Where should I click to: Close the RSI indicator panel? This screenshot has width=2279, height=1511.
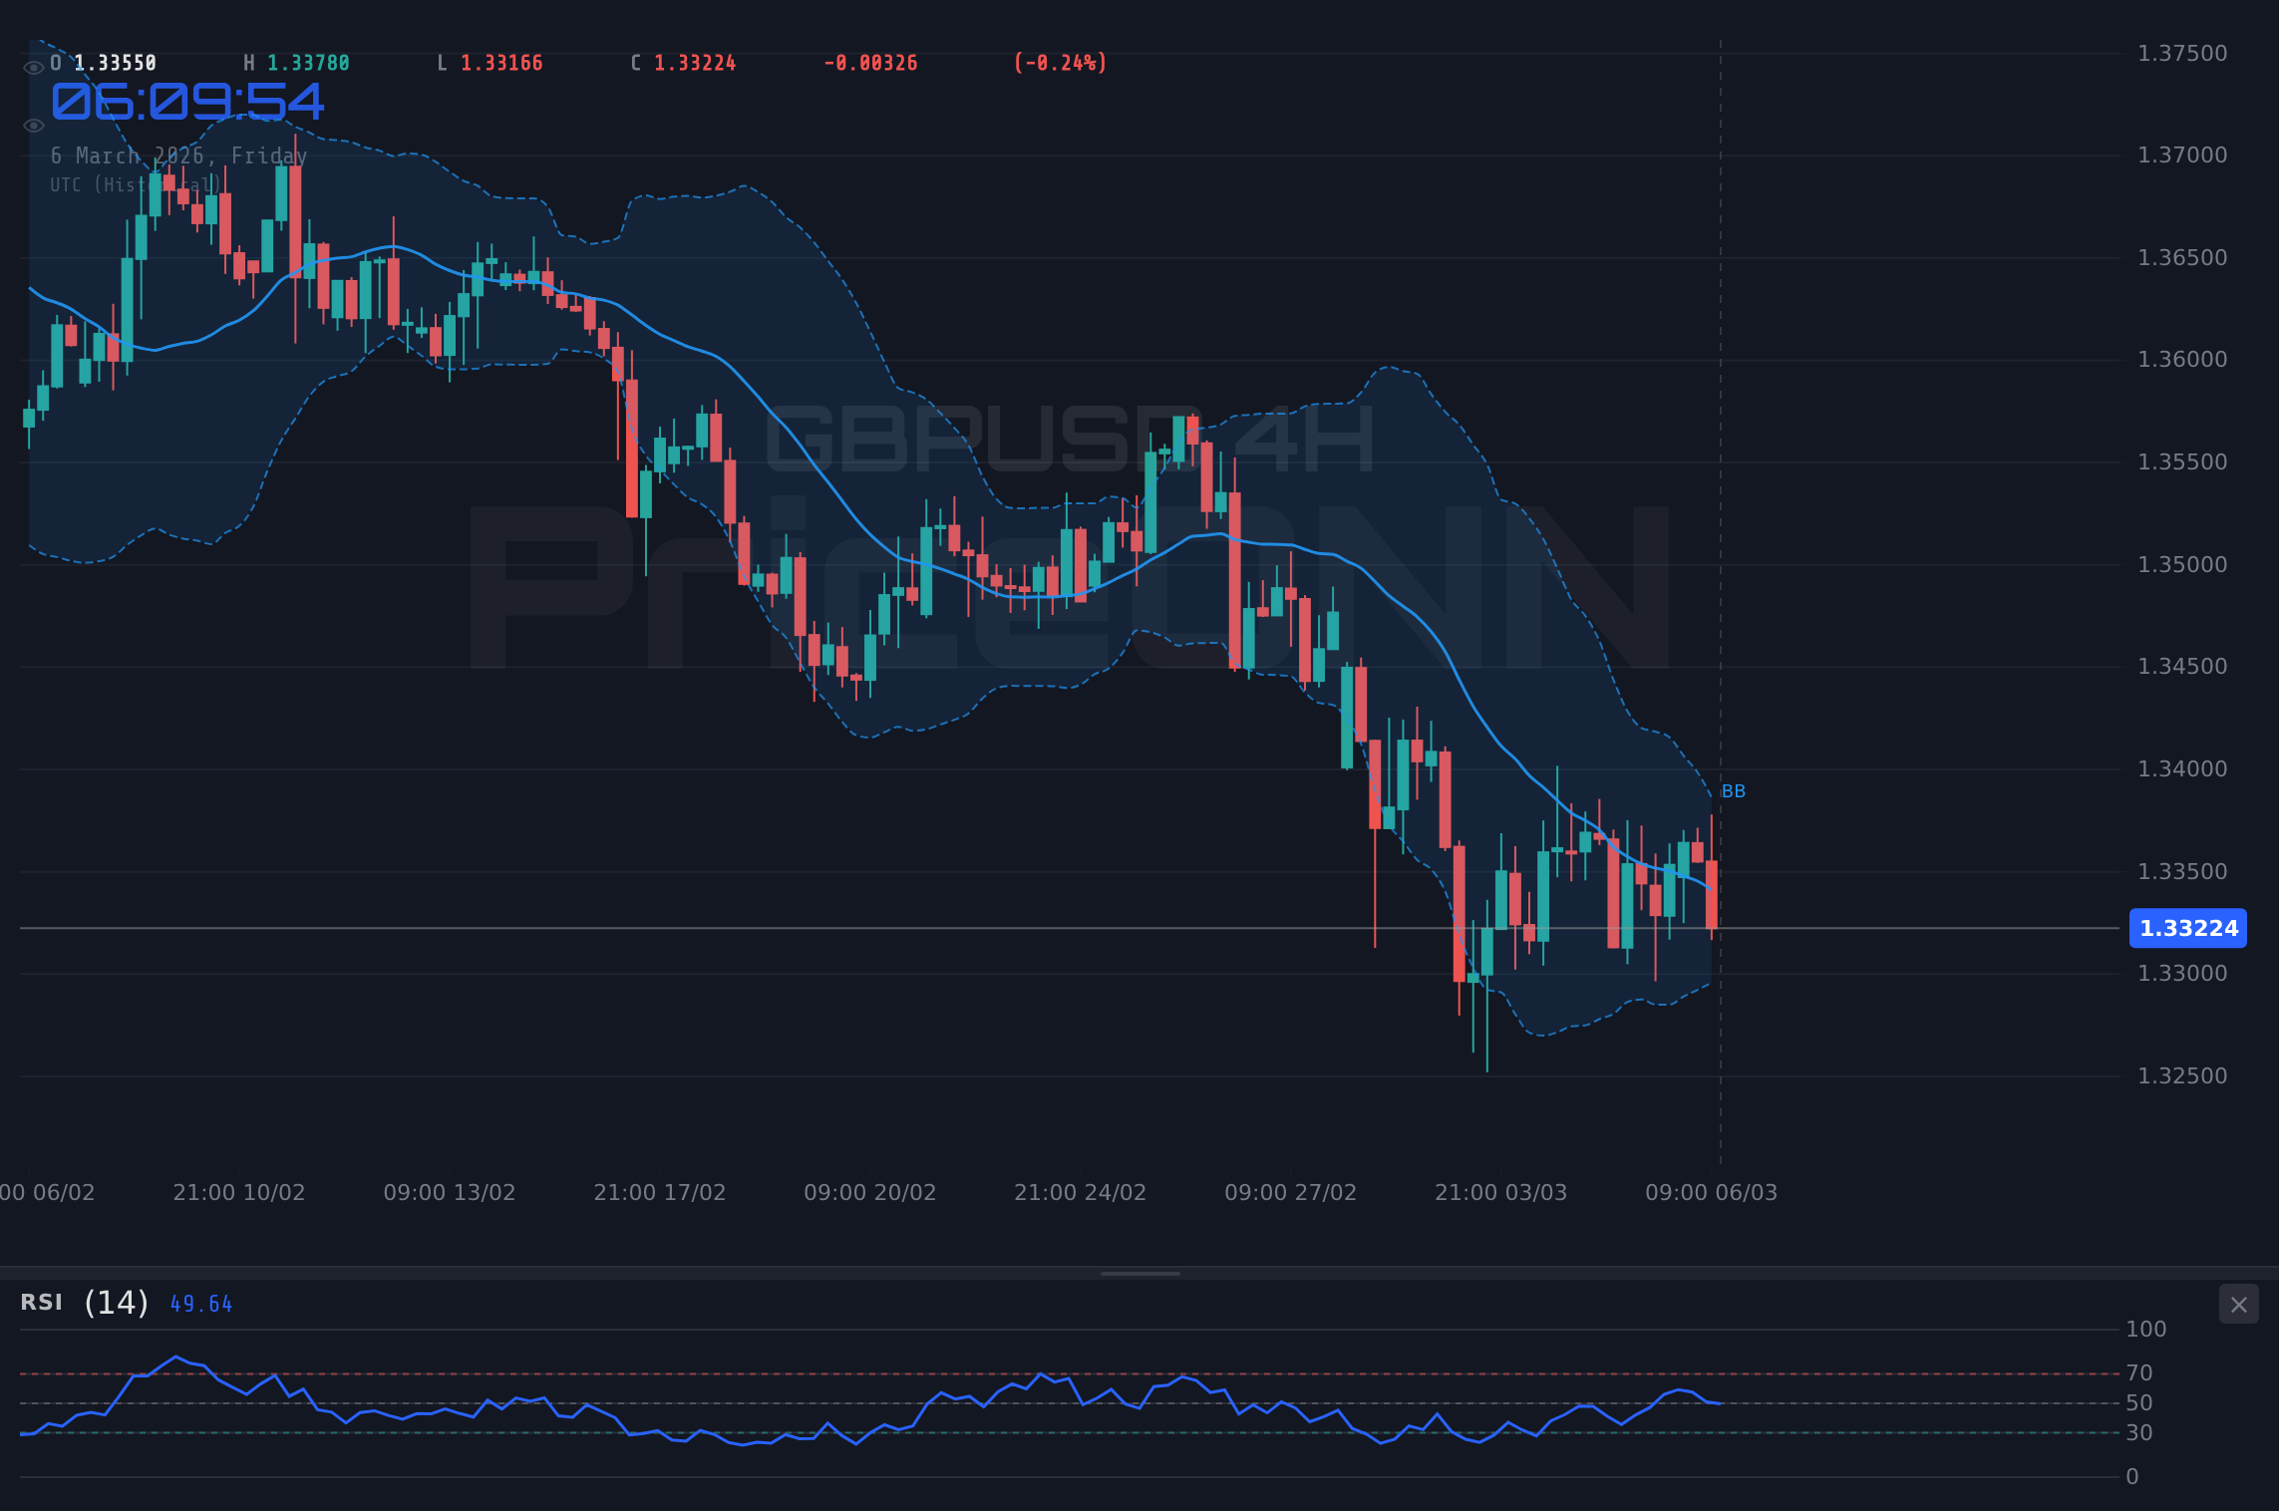pos(2238,1305)
